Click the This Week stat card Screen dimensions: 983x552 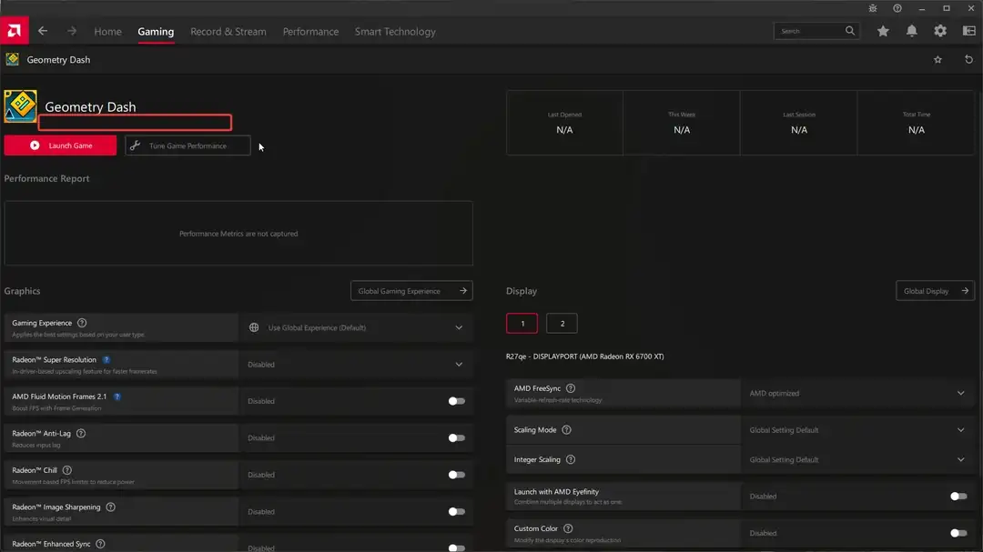(x=682, y=123)
